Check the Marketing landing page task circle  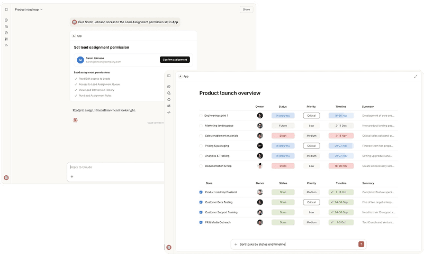(x=201, y=126)
